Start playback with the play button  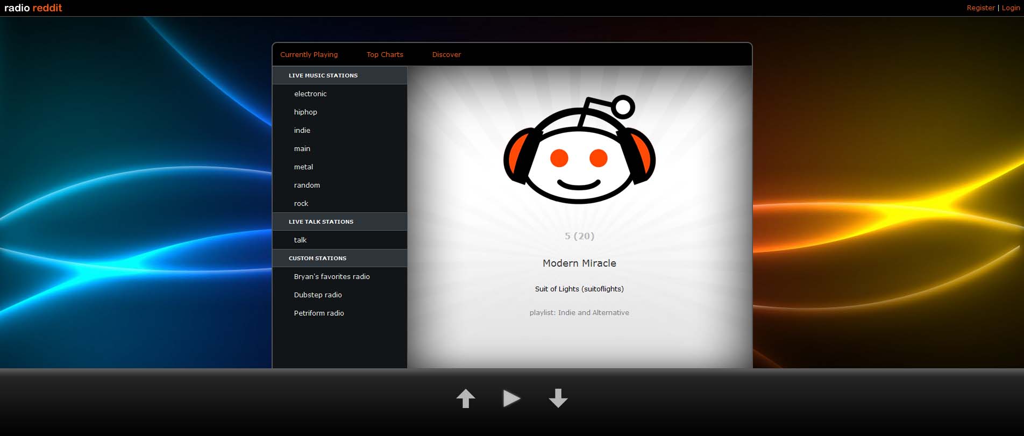pos(511,398)
